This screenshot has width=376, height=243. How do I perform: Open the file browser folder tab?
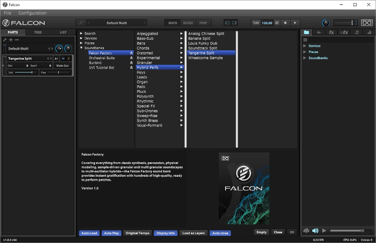306,32
